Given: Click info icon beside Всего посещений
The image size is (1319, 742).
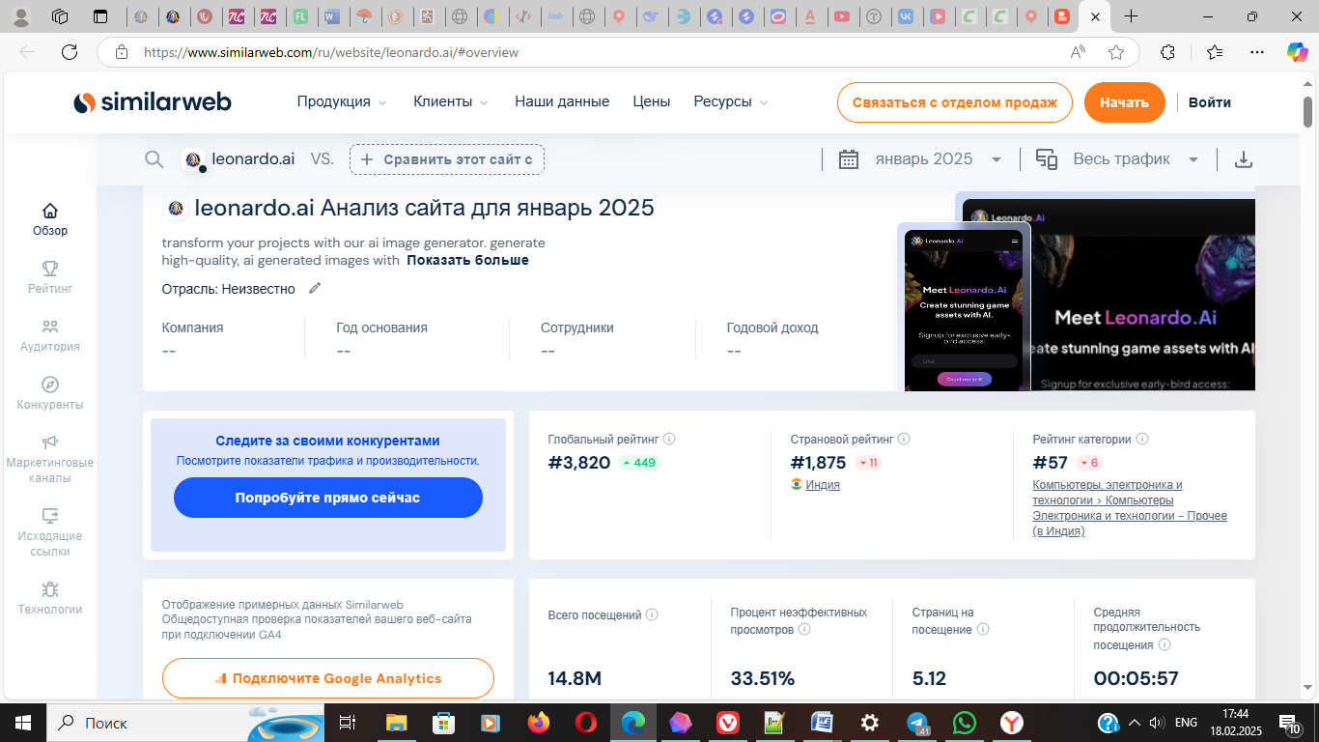Looking at the screenshot, I should click(x=652, y=614).
